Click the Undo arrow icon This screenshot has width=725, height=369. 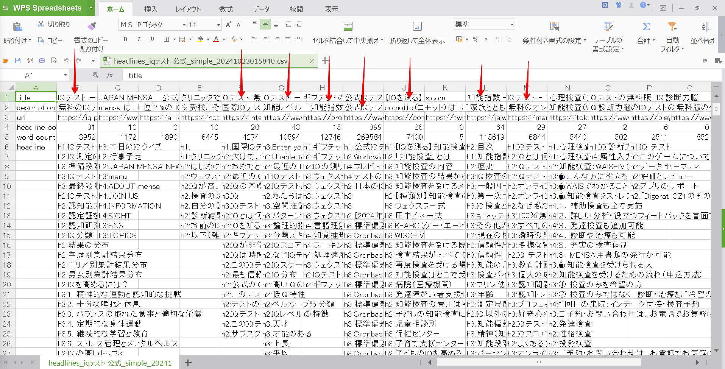click(66, 61)
